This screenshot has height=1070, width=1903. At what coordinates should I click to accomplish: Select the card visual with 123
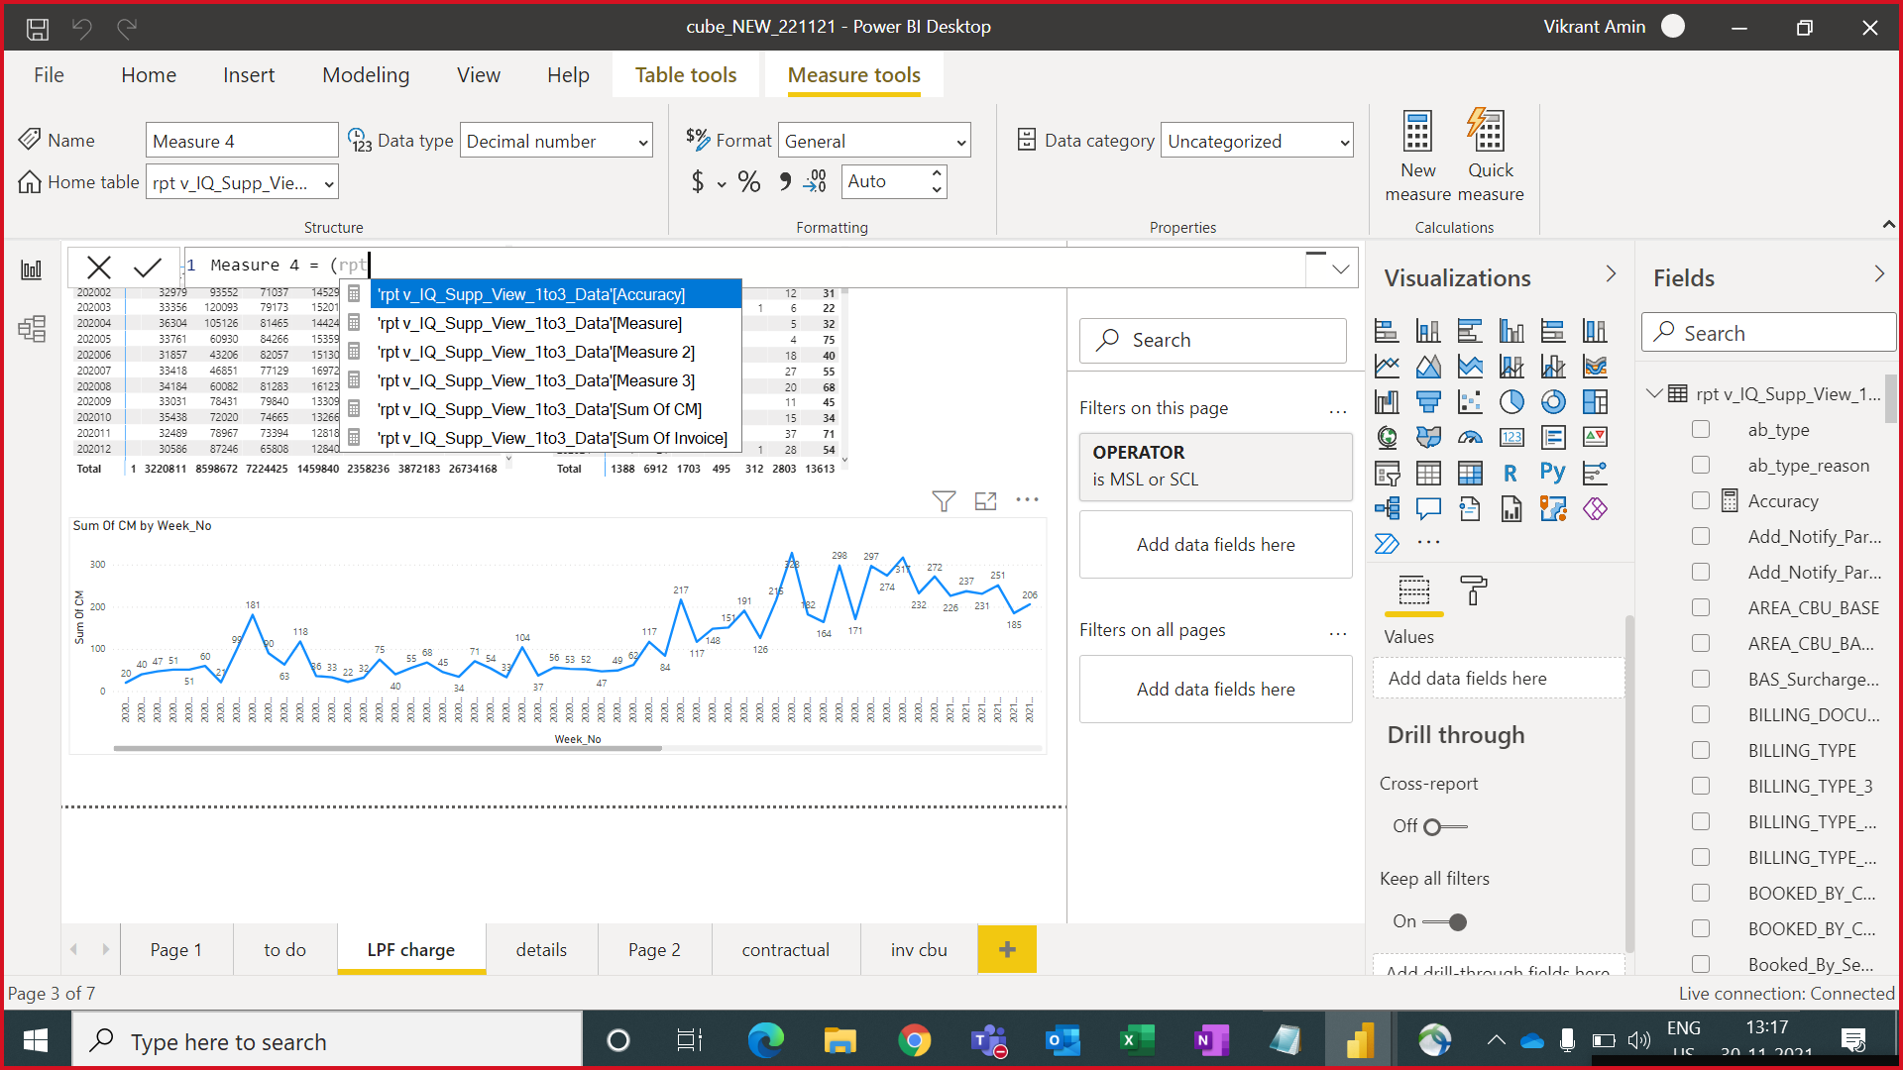pyautogui.click(x=1511, y=438)
